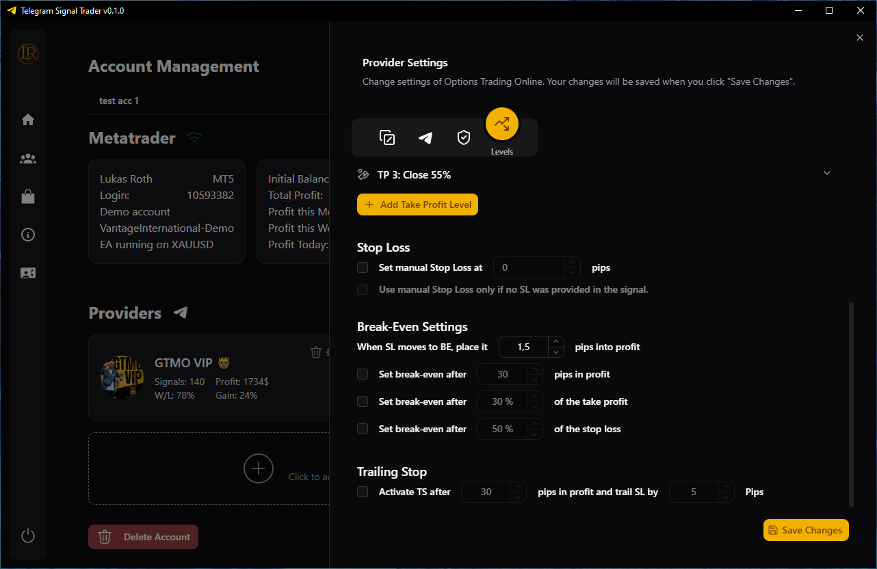Image resolution: width=877 pixels, height=569 pixels.
Task: Decrease Activate TS after pips value
Action: pos(519,497)
